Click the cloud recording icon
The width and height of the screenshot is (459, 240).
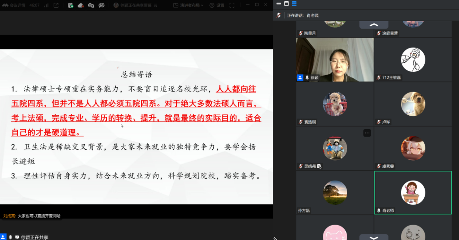(x=81, y=5)
